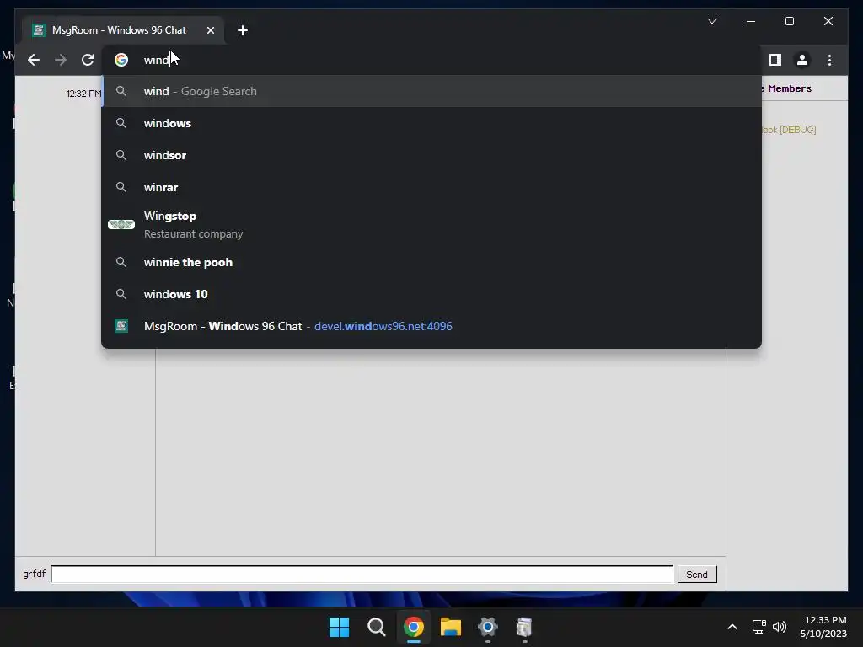Click the rightmost taskbar app icon beside Settings
The width and height of the screenshot is (863, 647).
524,627
